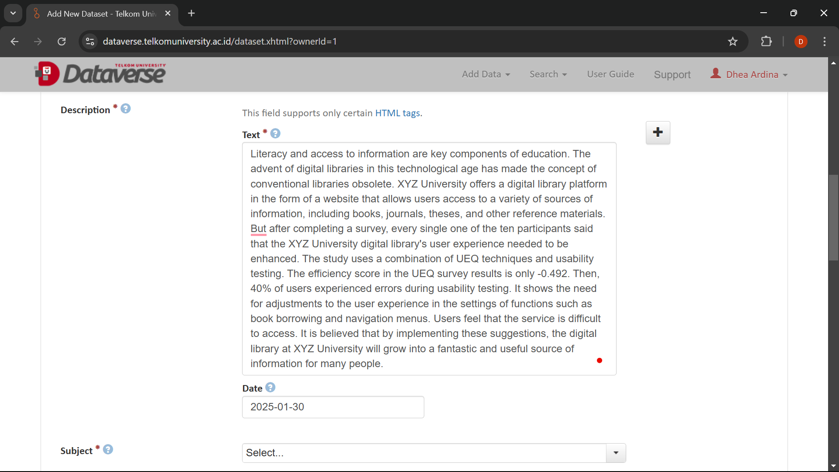Screen dimensions: 839x472
Task: Open the Support navbar item
Action: pyautogui.click(x=672, y=75)
